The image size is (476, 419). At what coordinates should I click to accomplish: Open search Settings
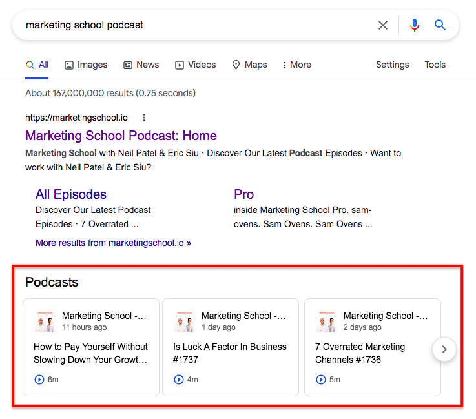pyautogui.click(x=392, y=65)
